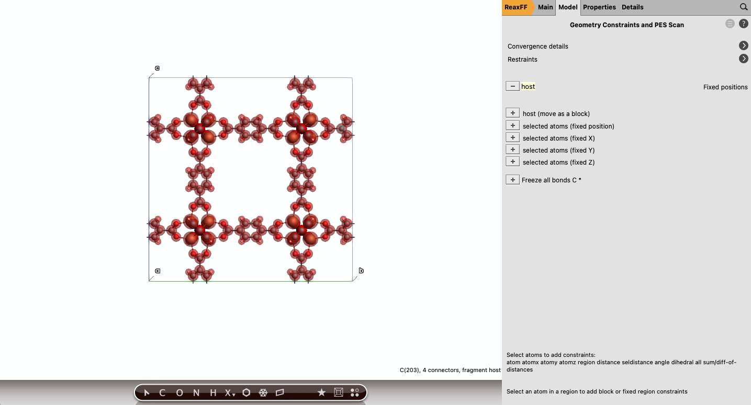The width and height of the screenshot is (751, 405).
Task: Click the snowflake freeze tool
Action: tap(263, 392)
